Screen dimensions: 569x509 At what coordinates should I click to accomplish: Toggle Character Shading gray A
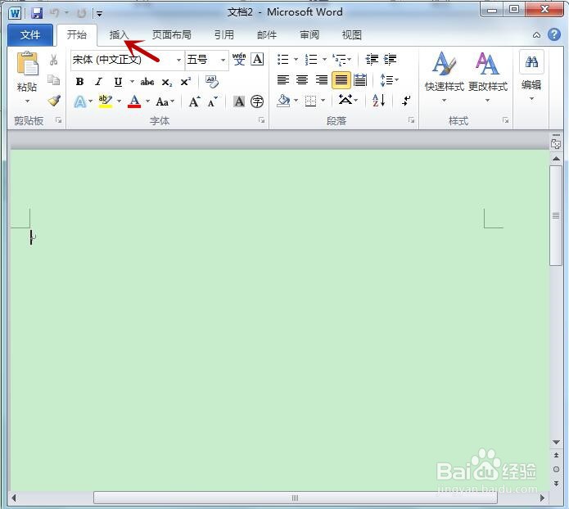(x=239, y=101)
